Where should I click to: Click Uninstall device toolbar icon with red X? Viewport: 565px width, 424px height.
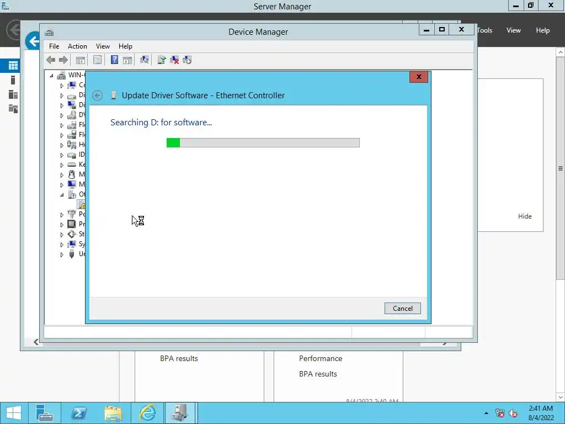[174, 60]
